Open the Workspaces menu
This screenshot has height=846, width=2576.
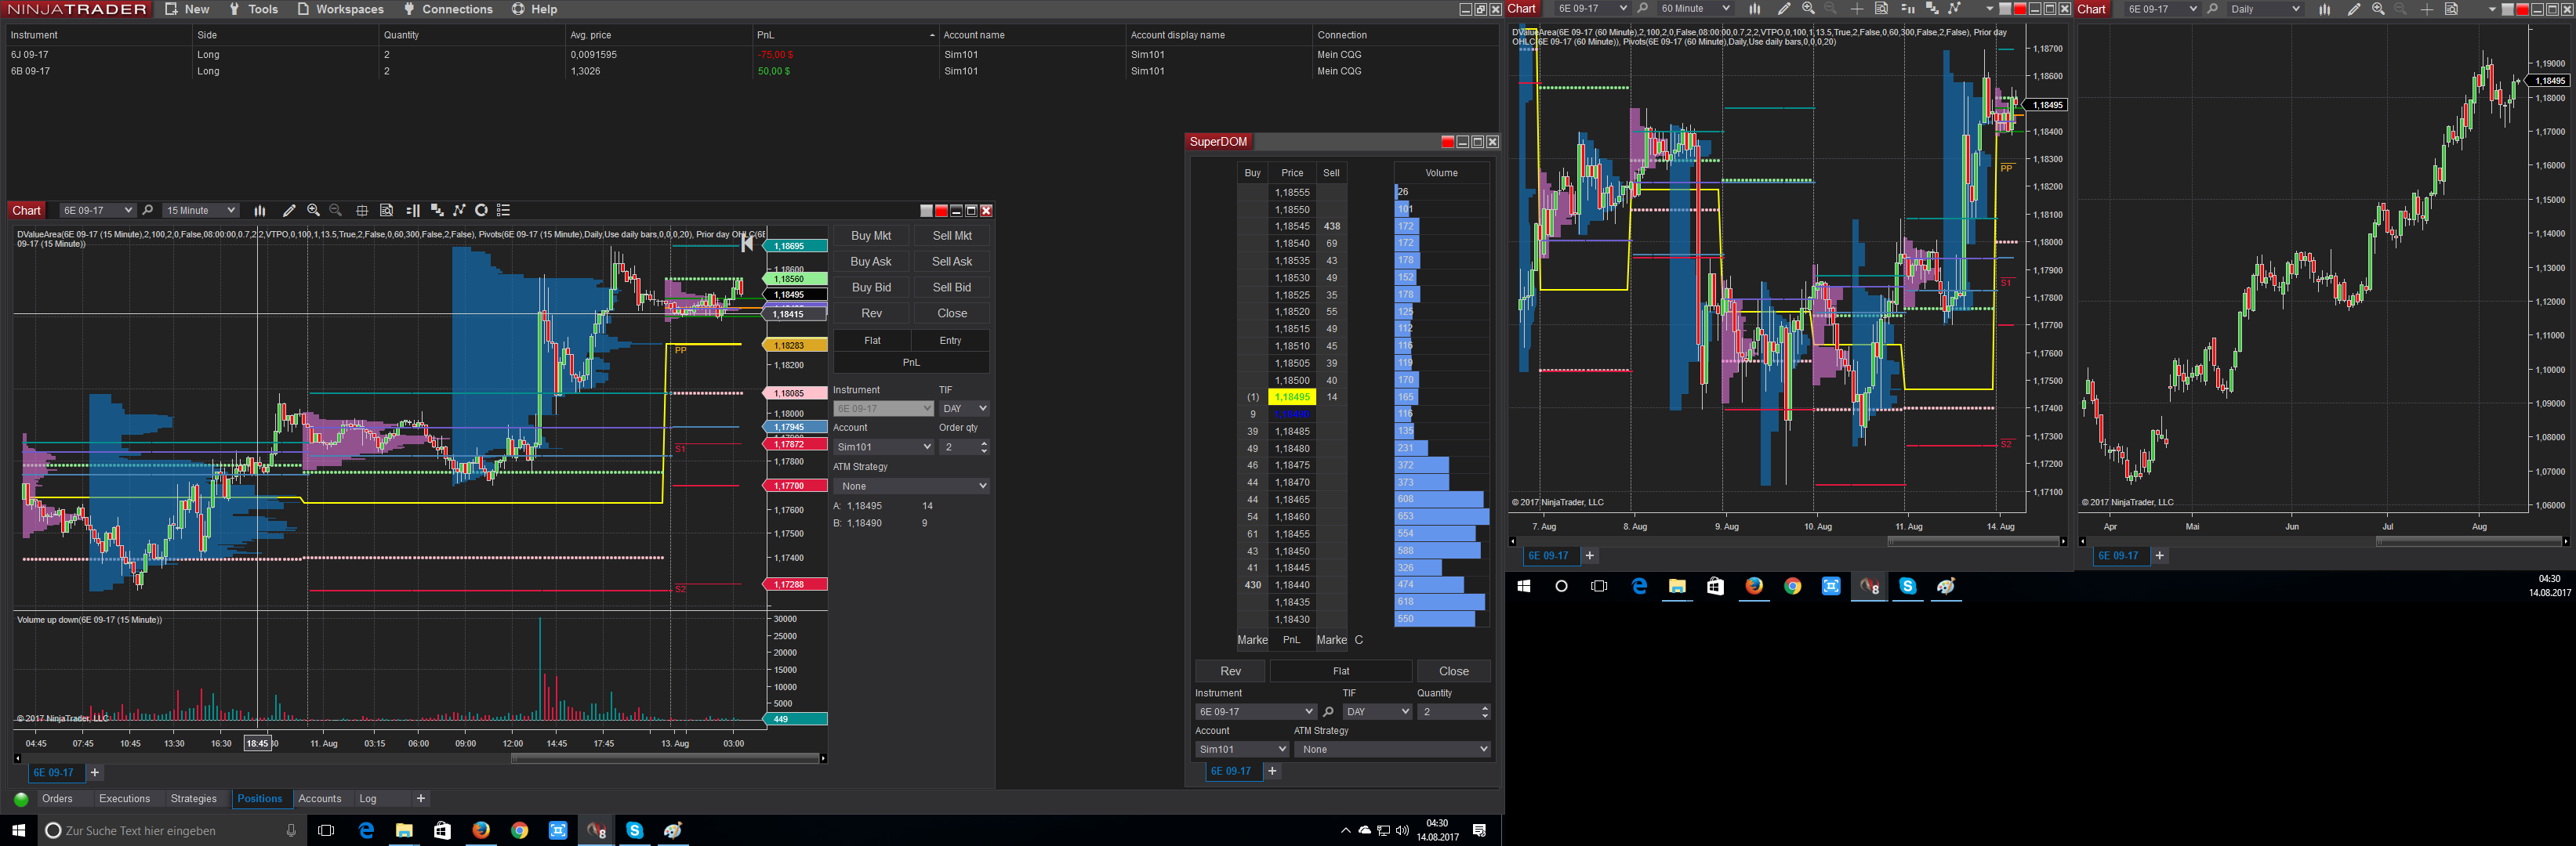pos(341,9)
